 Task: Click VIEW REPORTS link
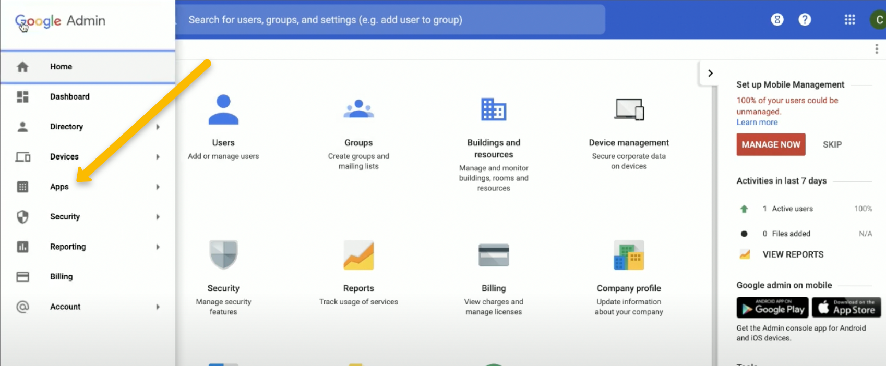[x=793, y=254]
